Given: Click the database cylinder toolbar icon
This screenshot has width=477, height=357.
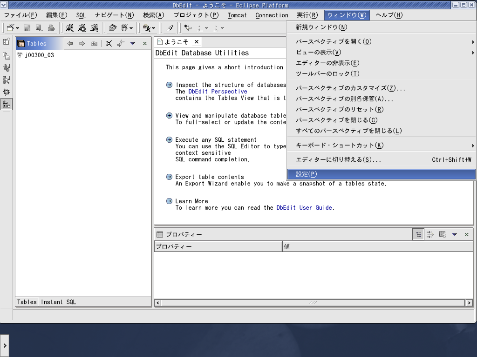Looking at the screenshot, I should (x=124, y=28).
